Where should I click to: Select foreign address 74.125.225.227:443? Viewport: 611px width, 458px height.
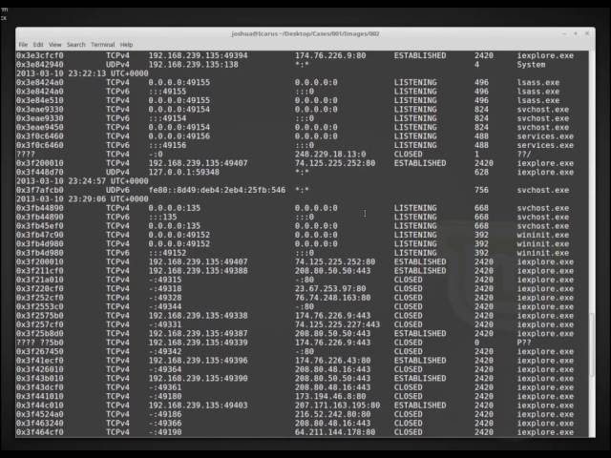pos(337,324)
